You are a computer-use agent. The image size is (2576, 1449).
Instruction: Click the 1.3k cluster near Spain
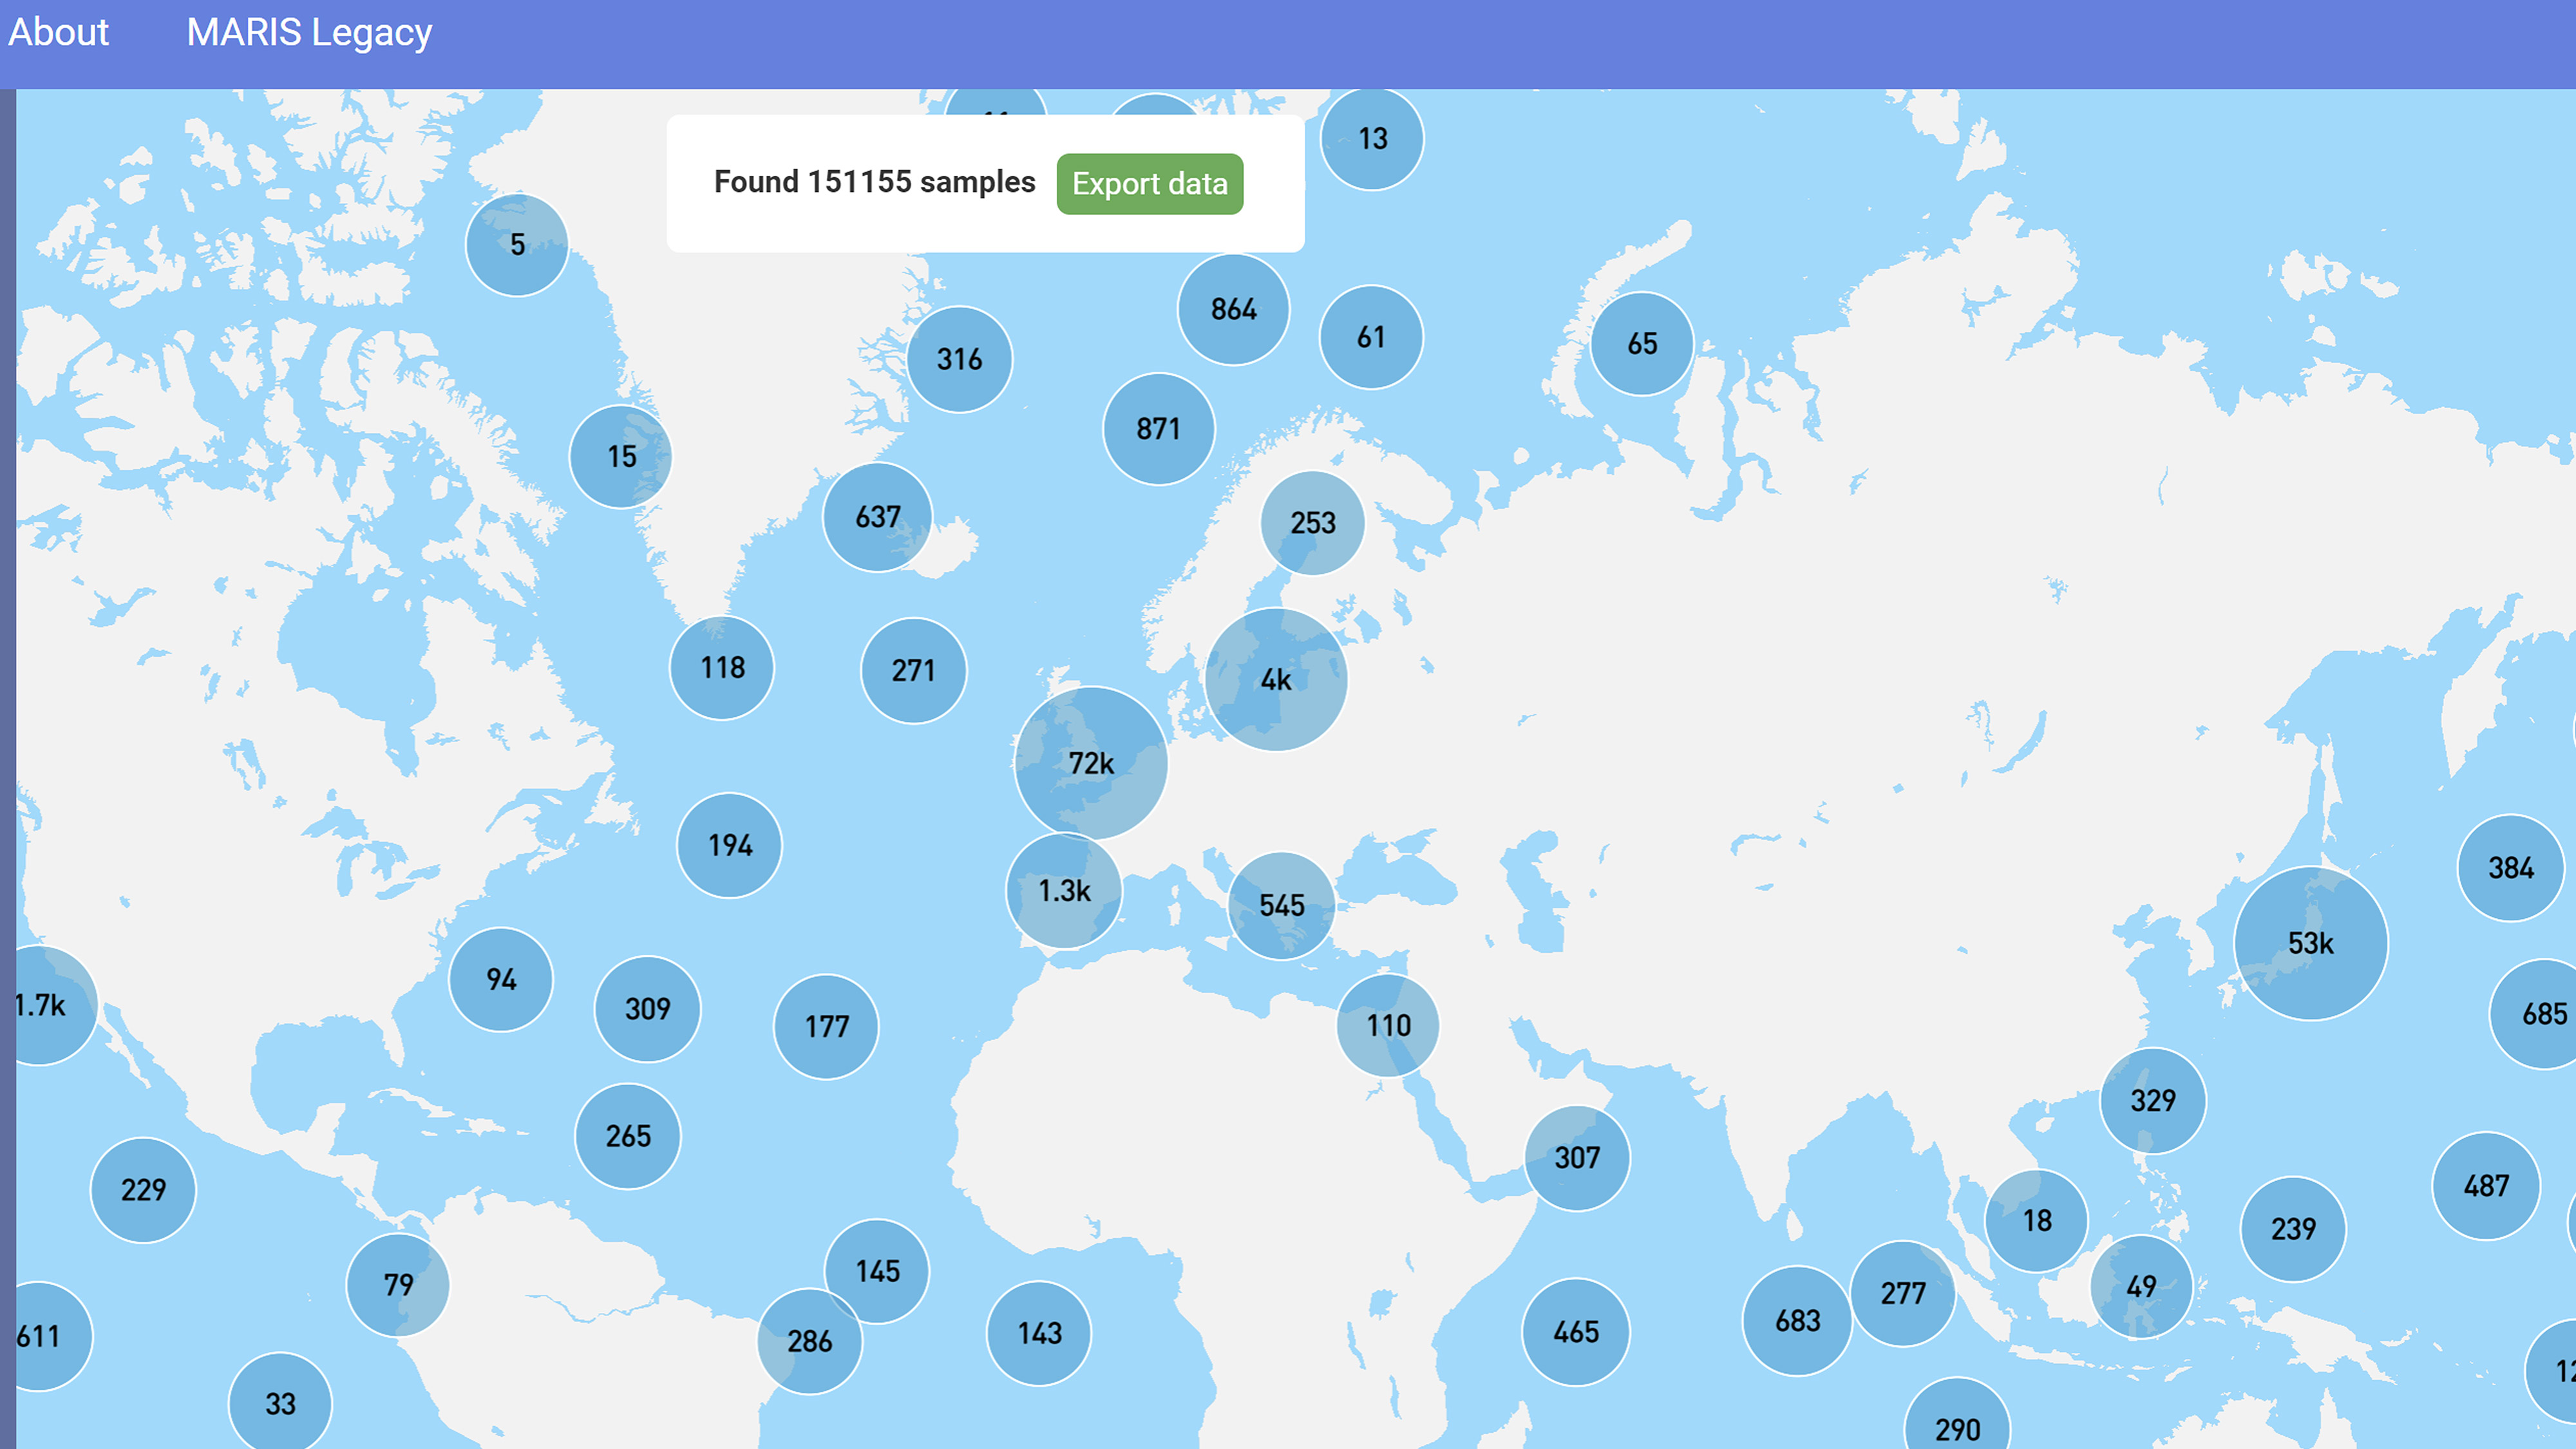point(1063,890)
